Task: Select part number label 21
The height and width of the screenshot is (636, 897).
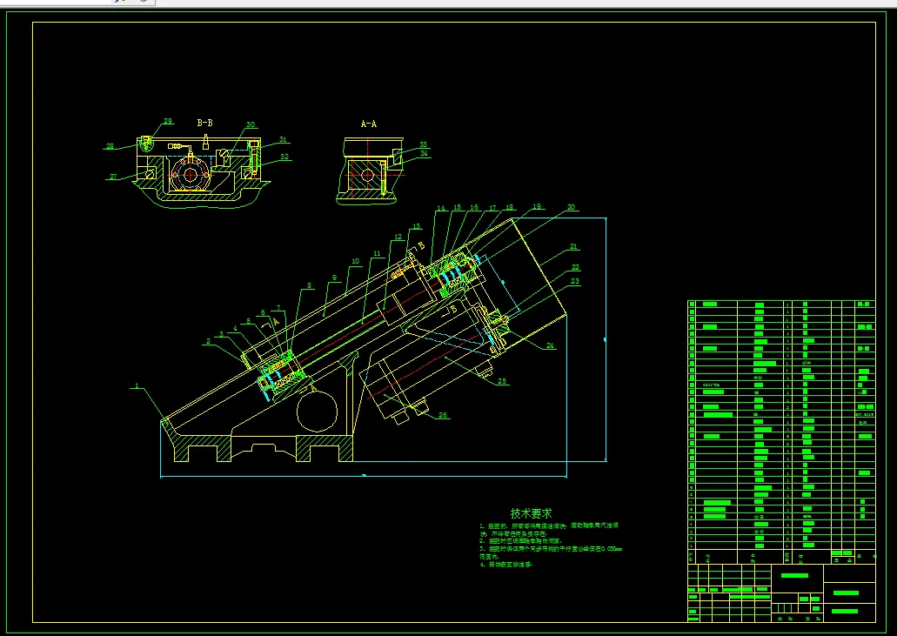Action: [573, 246]
